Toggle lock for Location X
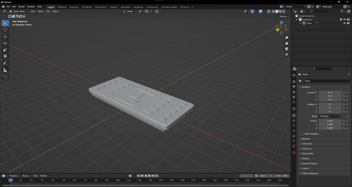The image size is (352, 187). [343, 93]
